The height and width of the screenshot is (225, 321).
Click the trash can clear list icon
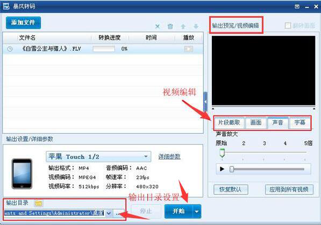pyautogui.click(x=170, y=26)
